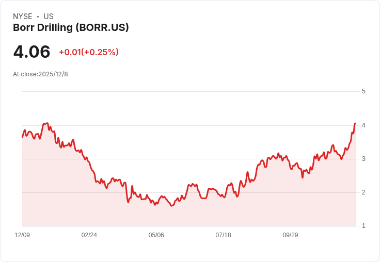This screenshot has width=380, height=262.
Task: Click the 05/06 date axis label
Action: point(156,235)
